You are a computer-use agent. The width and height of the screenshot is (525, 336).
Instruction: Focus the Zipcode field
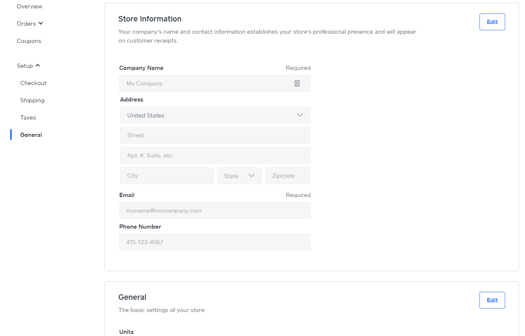tap(287, 176)
